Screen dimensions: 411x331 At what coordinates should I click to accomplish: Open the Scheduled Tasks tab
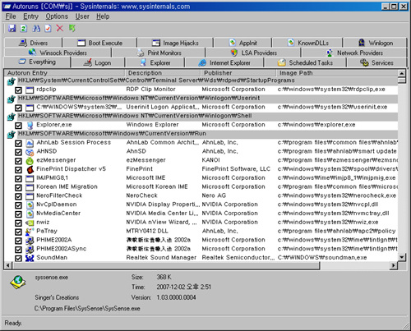coord(305,62)
